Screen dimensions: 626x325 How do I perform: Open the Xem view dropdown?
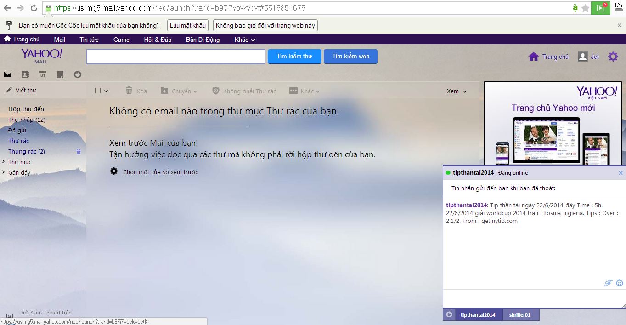(x=457, y=91)
